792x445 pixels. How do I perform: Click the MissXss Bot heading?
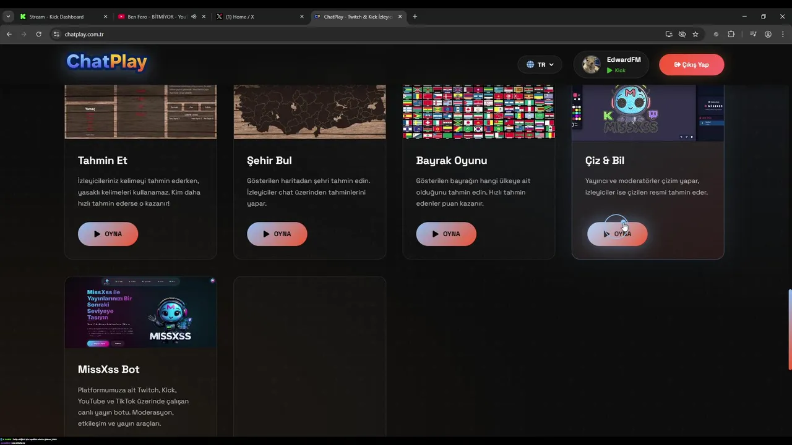[108, 369]
